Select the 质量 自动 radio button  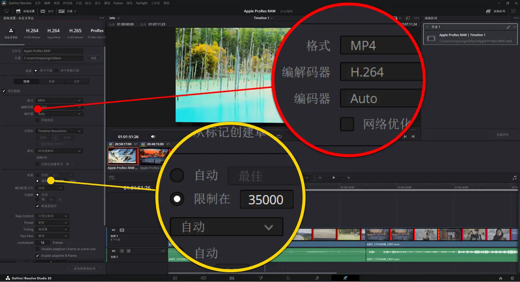tap(38, 175)
